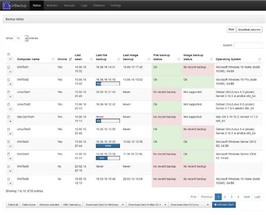Check the WinTest2 row checkbox
This screenshot has width=266, height=215.
(8, 80)
